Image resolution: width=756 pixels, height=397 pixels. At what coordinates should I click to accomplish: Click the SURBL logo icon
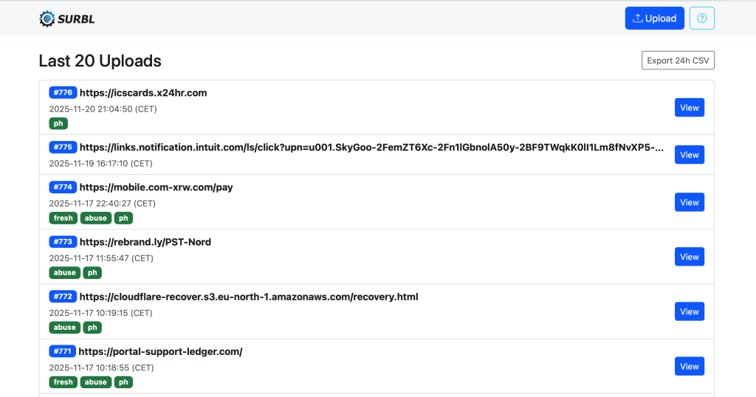pos(47,18)
